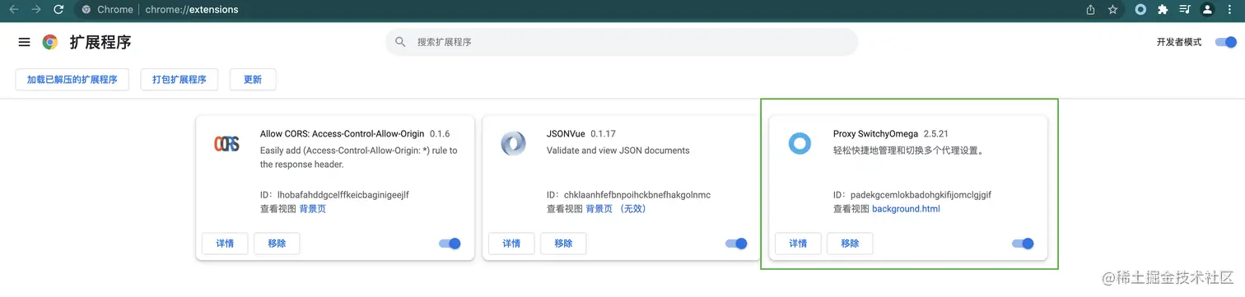Focus the 搜索扩展程序 search field
The image size is (1245, 297).
(622, 42)
